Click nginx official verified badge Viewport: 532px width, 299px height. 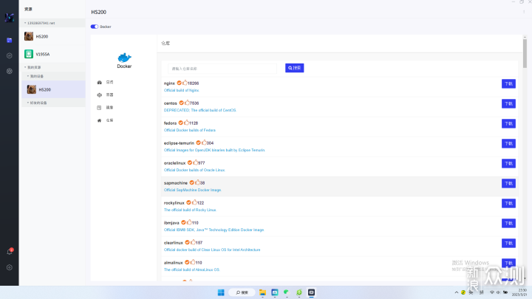179,83
